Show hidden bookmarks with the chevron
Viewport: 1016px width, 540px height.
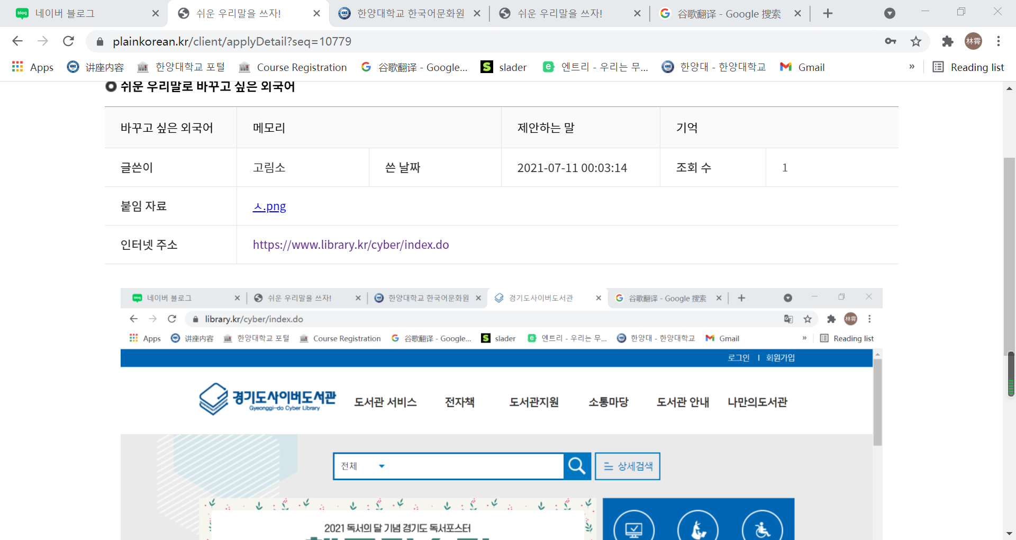[912, 67]
